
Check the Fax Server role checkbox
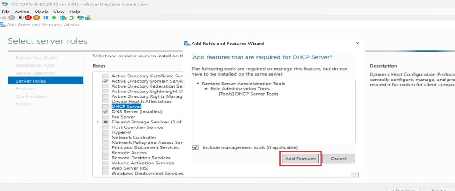point(105,117)
